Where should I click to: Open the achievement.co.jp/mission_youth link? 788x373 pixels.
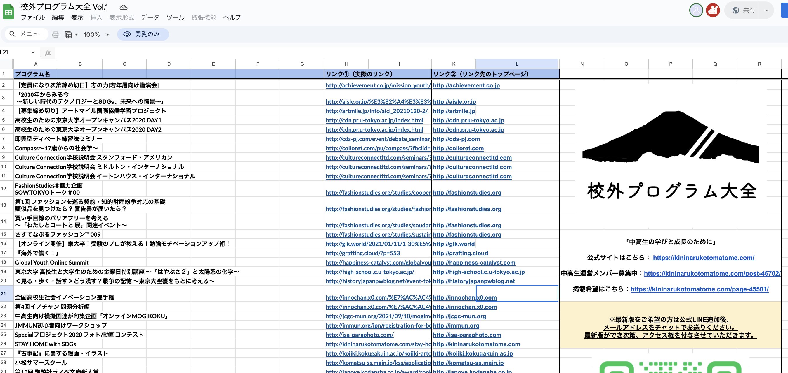378,85
